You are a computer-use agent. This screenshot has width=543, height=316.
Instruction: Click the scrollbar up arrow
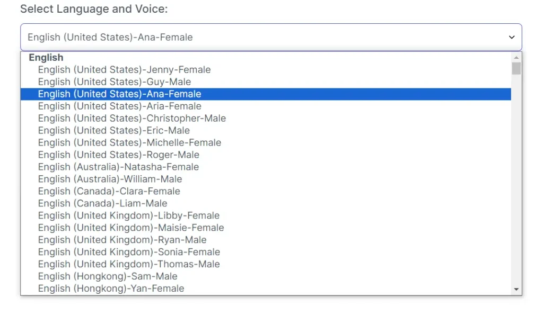(x=516, y=57)
